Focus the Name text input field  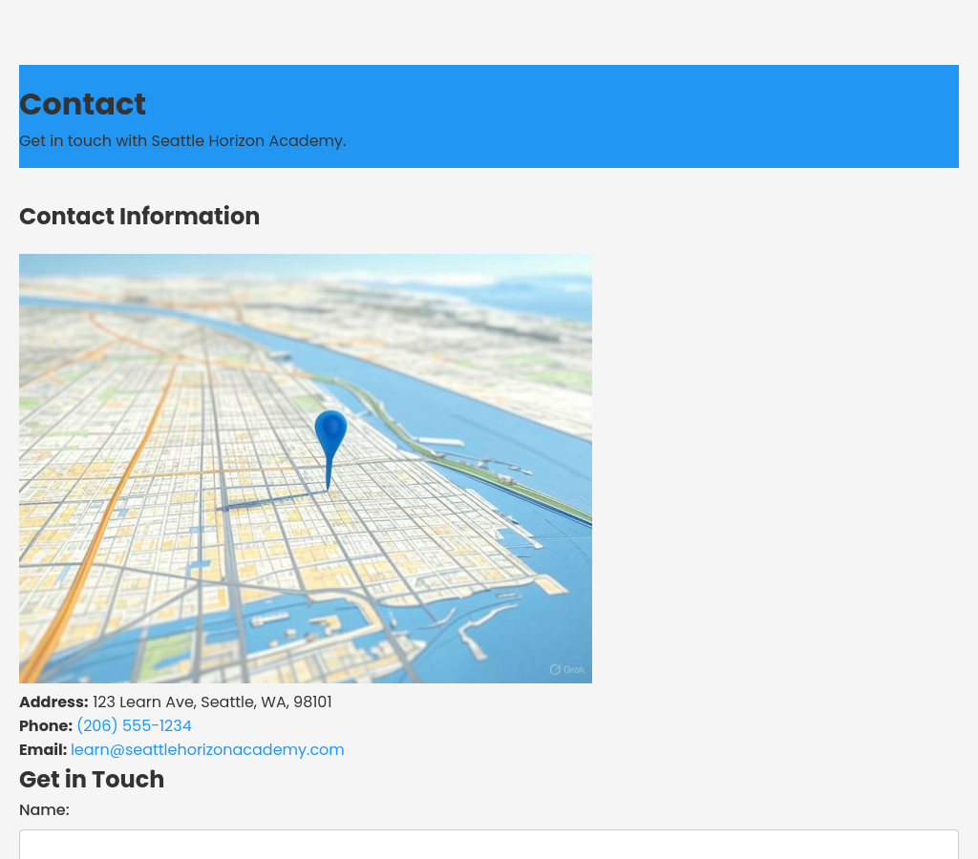(x=488, y=844)
